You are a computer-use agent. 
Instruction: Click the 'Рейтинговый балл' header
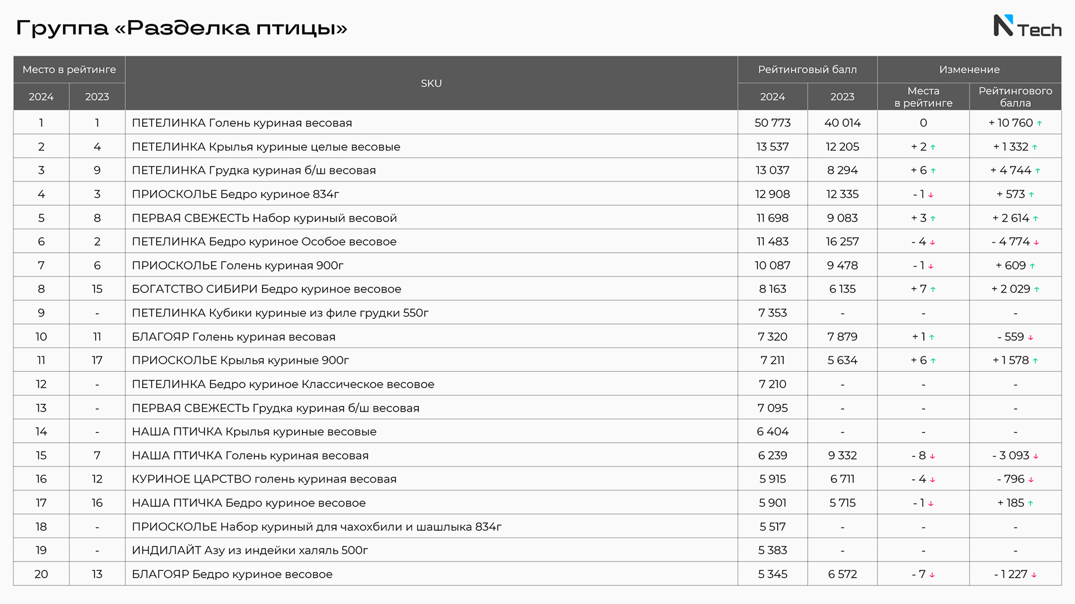pos(807,69)
